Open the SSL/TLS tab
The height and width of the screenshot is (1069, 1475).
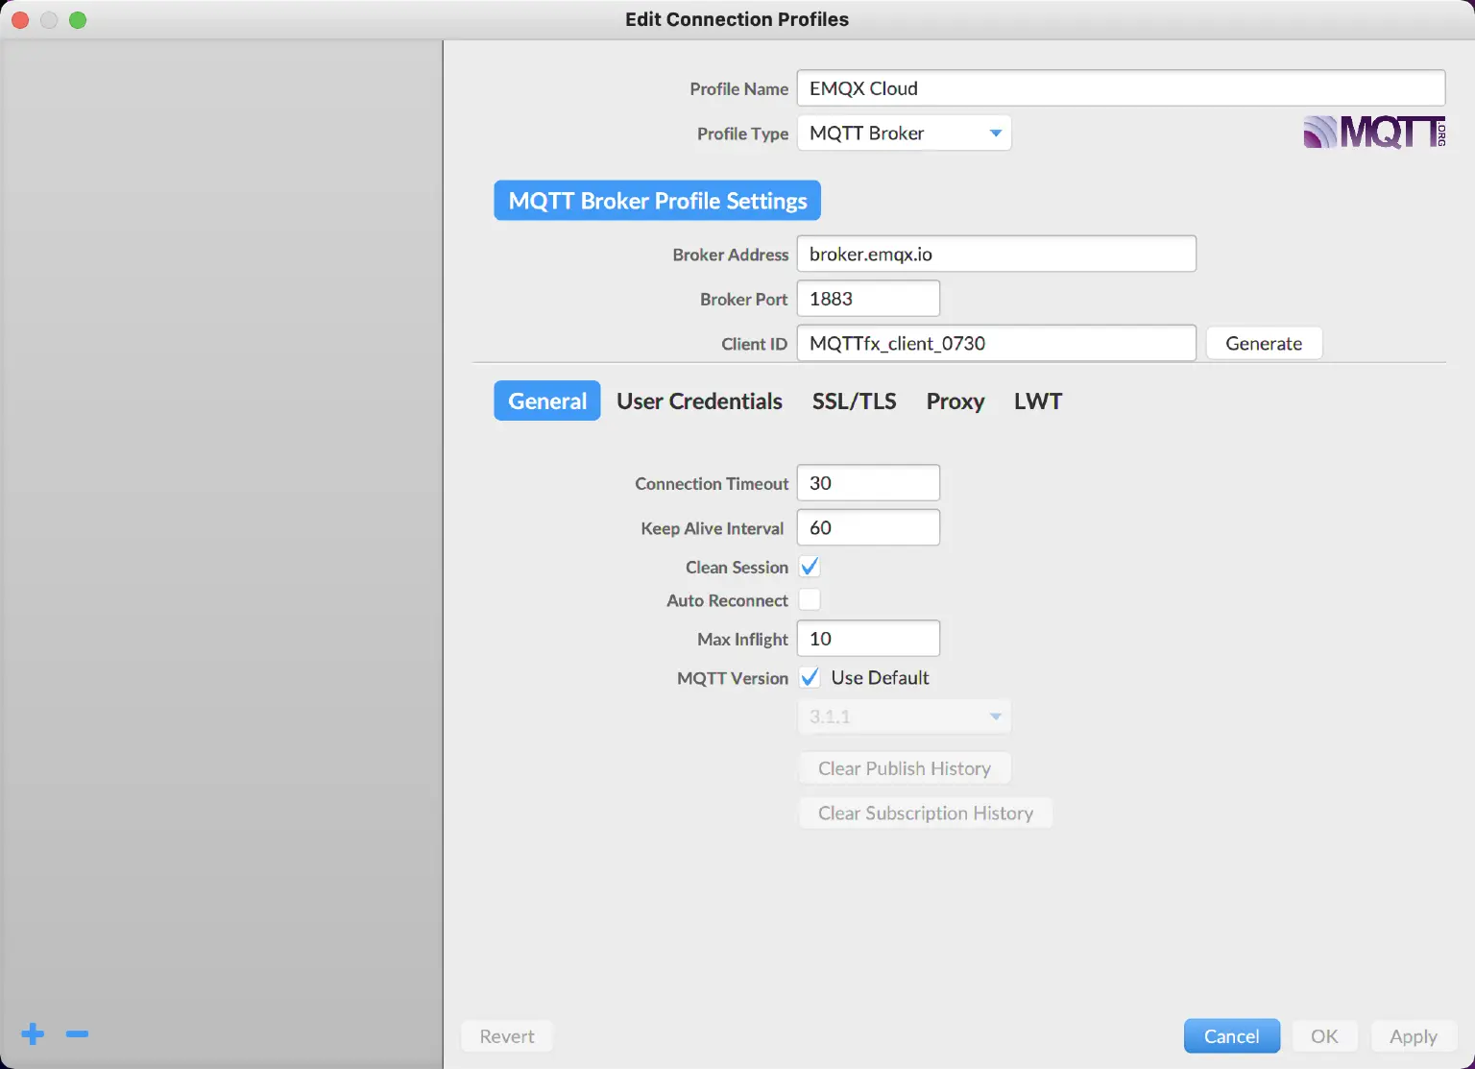pos(854,401)
